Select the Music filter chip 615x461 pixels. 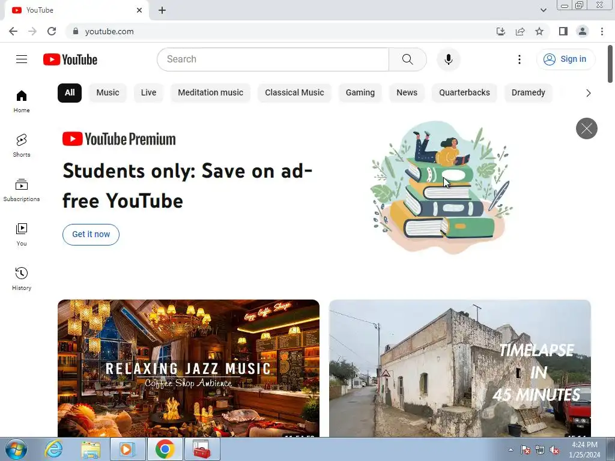[108, 93]
